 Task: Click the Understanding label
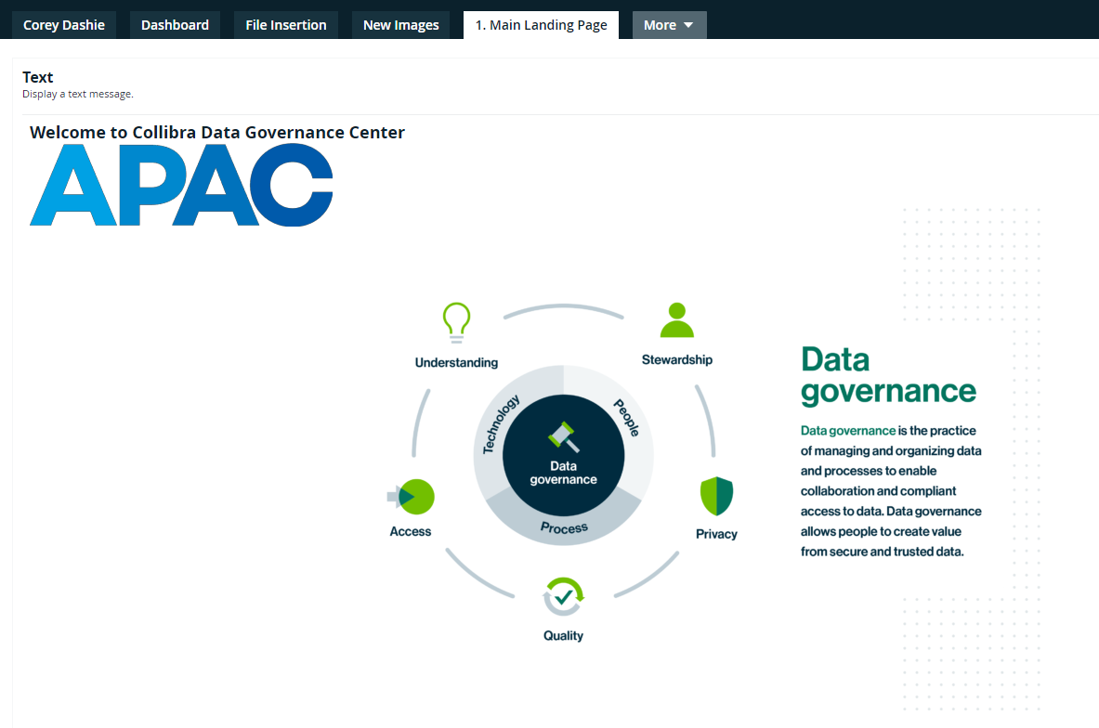[x=456, y=362]
